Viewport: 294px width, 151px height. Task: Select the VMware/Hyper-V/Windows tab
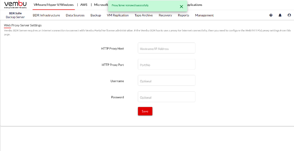(x=54, y=5)
